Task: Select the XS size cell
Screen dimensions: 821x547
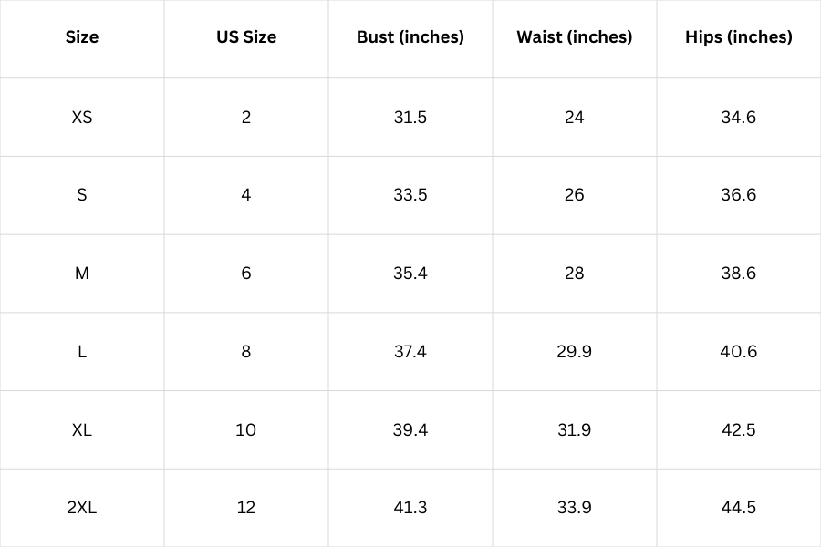Action: point(82,118)
